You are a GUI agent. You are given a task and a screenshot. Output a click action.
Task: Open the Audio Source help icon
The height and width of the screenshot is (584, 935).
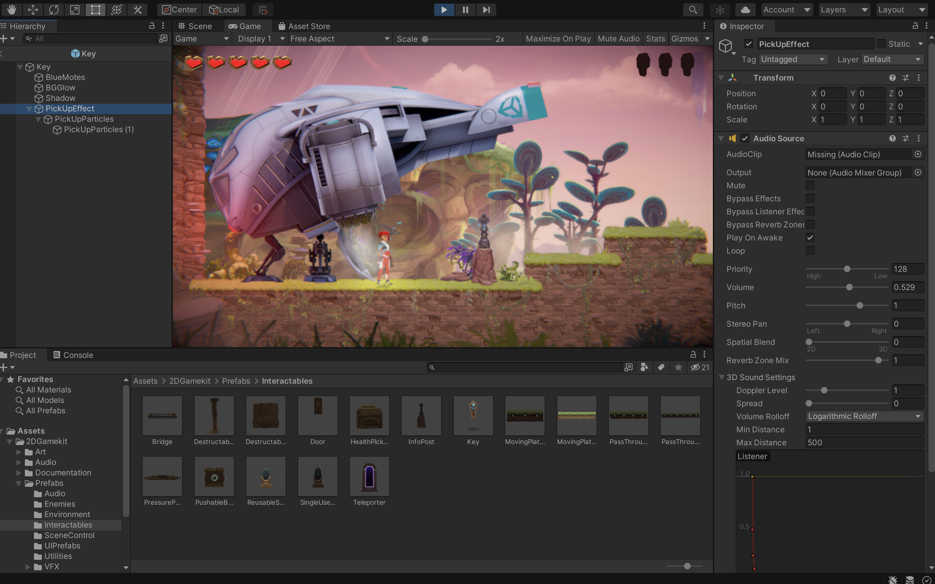click(892, 138)
